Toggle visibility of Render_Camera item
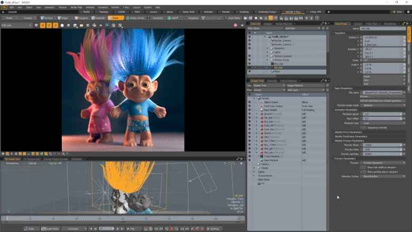The image size is (412, 232). click(x=250, y=40)
